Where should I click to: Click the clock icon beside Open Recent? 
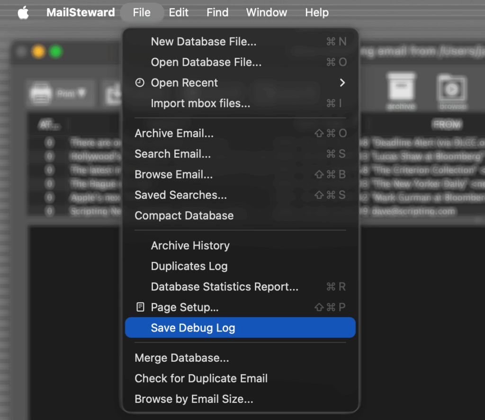pyautogui.click(x=140, y=82)
